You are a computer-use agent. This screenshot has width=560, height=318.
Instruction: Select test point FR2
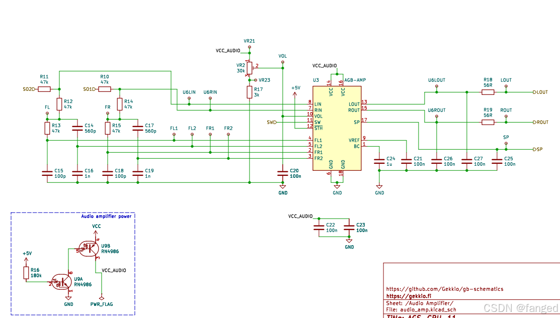coord(228,135)
